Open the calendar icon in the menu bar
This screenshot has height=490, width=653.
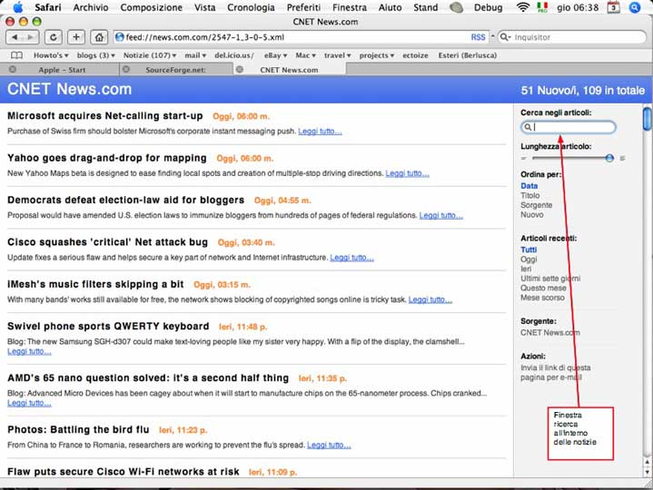pos(613,7)
